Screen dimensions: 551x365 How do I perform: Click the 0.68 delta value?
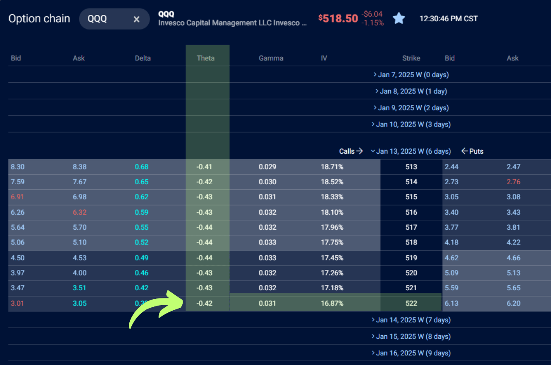[142, 167]
